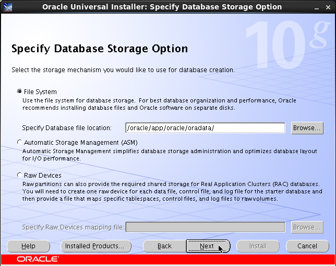
Task: Browse for the Raw Devices mapping file
Action: [307, 227]
